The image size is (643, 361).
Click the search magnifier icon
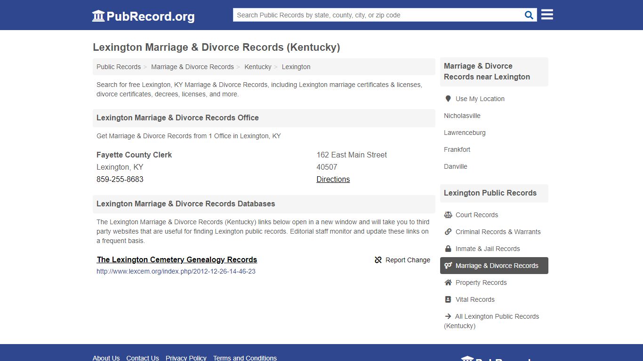click(x=529, y=15)
